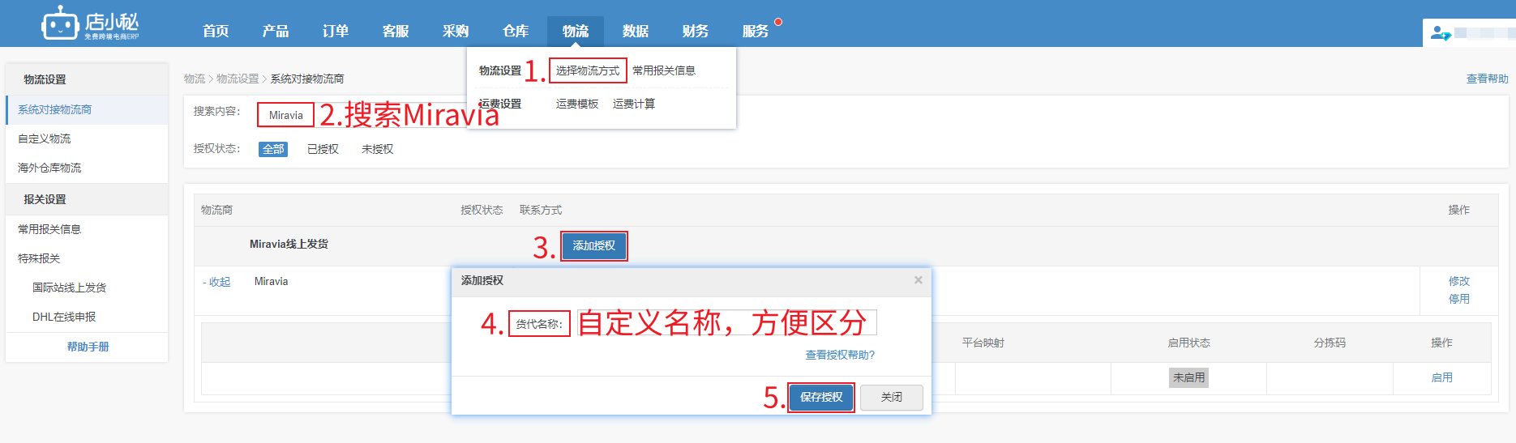Open the user account icon

pos(1440,33)
